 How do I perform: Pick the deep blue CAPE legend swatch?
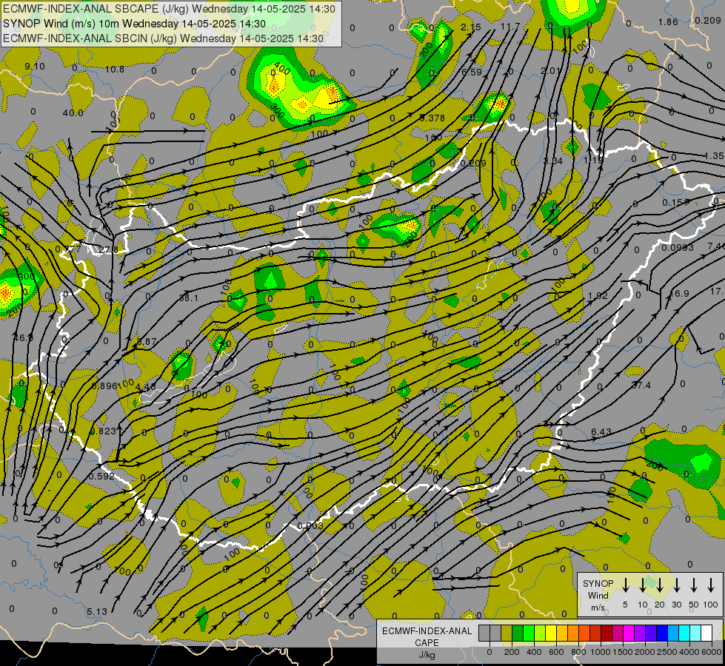[x=662, y=633]
